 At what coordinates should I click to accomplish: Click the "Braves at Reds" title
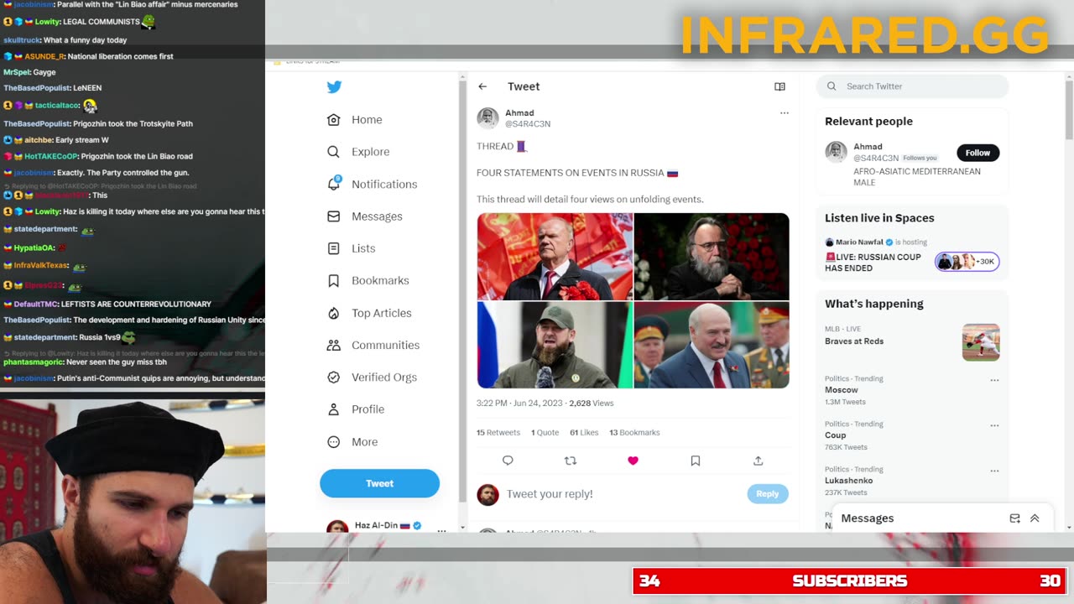[x=854, y=341]
